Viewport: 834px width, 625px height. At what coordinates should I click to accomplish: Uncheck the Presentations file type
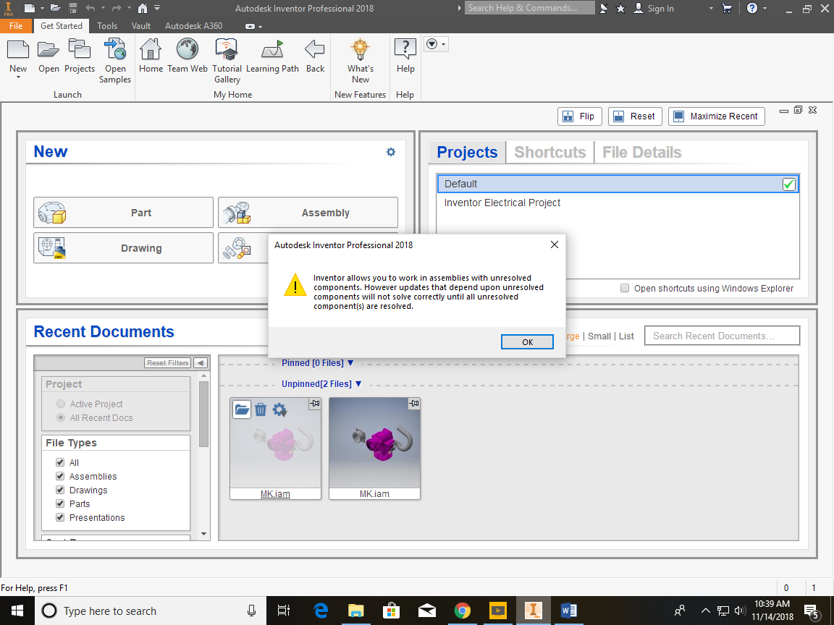click(x=60, y=518)
